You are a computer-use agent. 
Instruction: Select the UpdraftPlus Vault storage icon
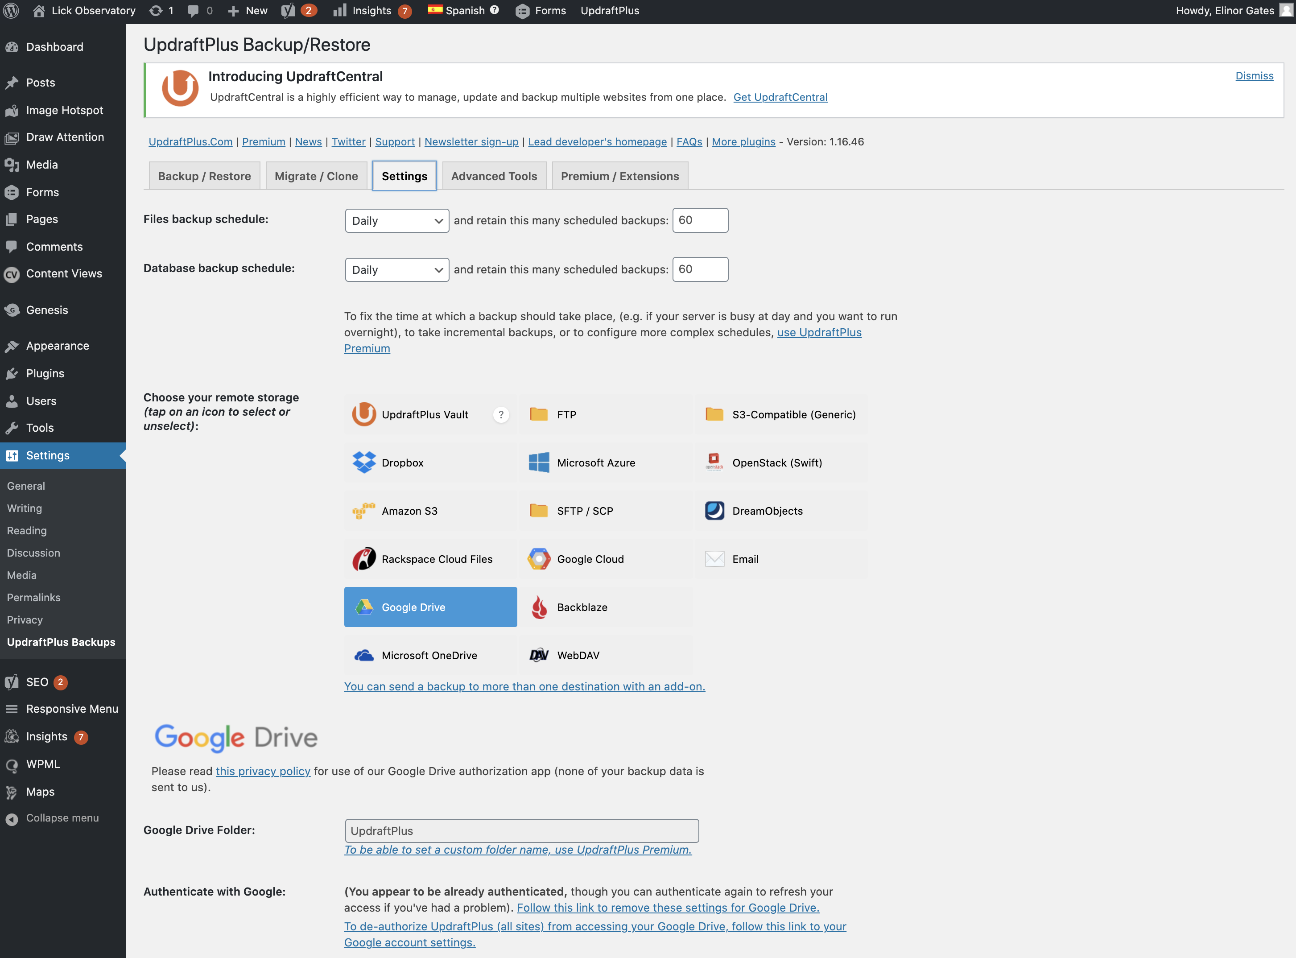364,414
